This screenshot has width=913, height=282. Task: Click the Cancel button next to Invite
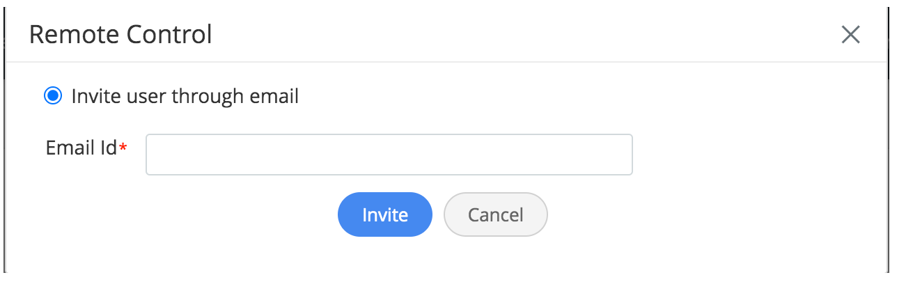click(495, 214)
